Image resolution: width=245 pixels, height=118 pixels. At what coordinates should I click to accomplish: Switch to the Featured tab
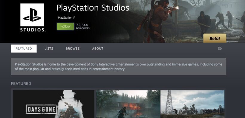tap(24, 49)
